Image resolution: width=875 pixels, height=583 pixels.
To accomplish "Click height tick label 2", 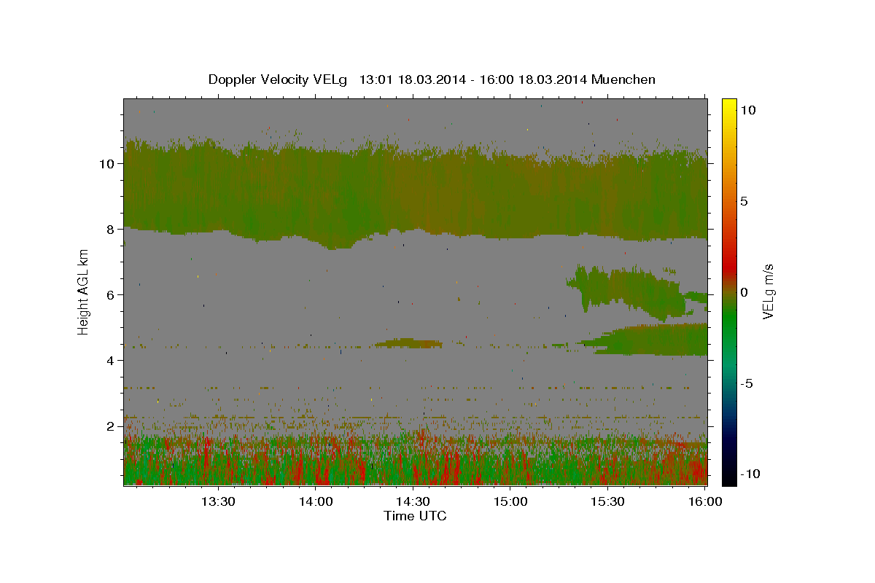I will tap(111, 426).
